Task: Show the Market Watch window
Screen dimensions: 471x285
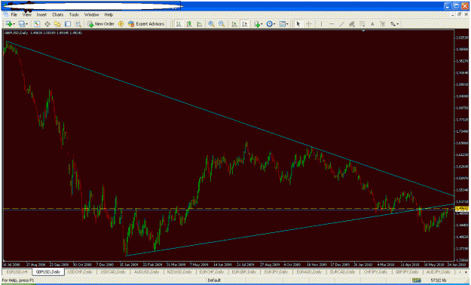Action: point(37,24)
